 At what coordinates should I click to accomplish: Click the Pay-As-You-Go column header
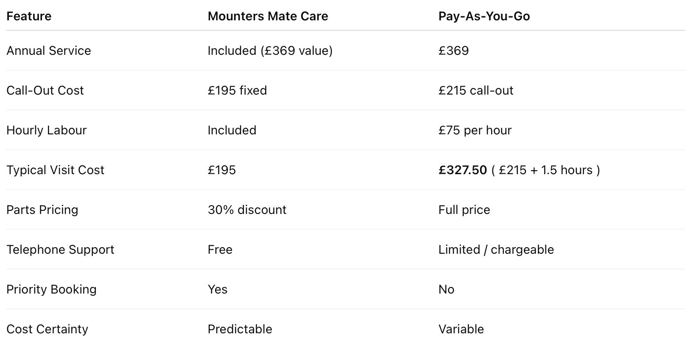point(484,16)
